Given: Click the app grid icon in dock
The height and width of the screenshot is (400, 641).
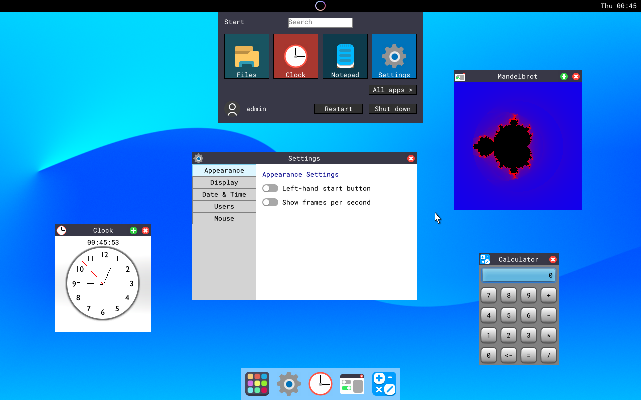Looking at the screenshot, I should pyautogui.click(x=257, y=384).
